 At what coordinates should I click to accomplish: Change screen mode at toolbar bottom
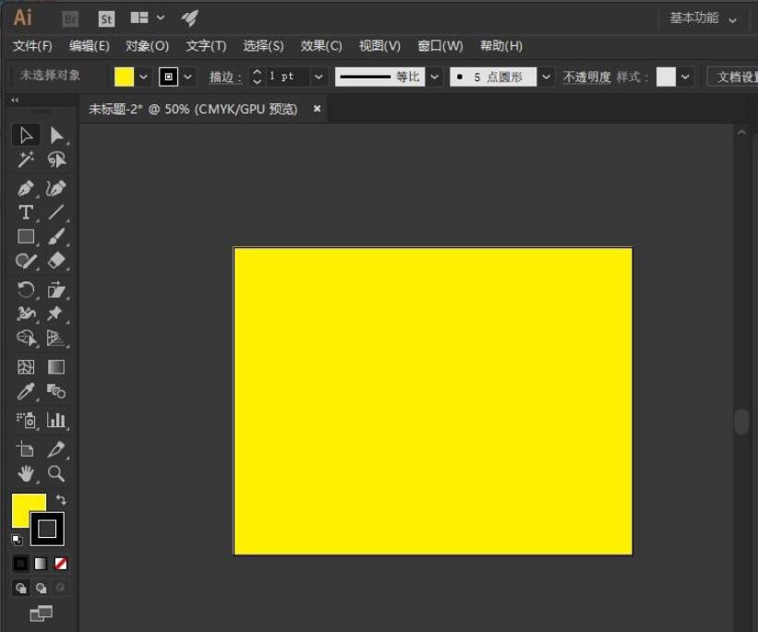tap(42, 614)
